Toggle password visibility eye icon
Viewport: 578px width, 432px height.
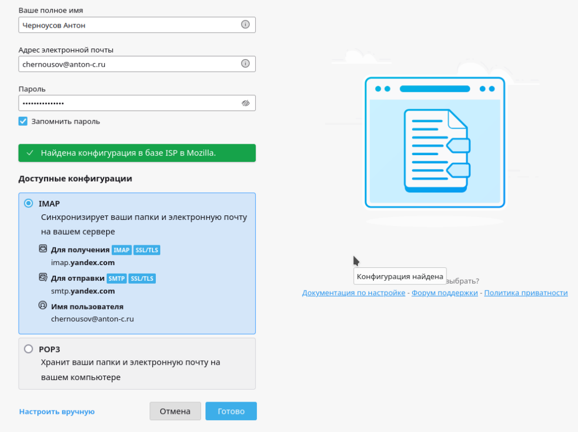click(246, 103)
